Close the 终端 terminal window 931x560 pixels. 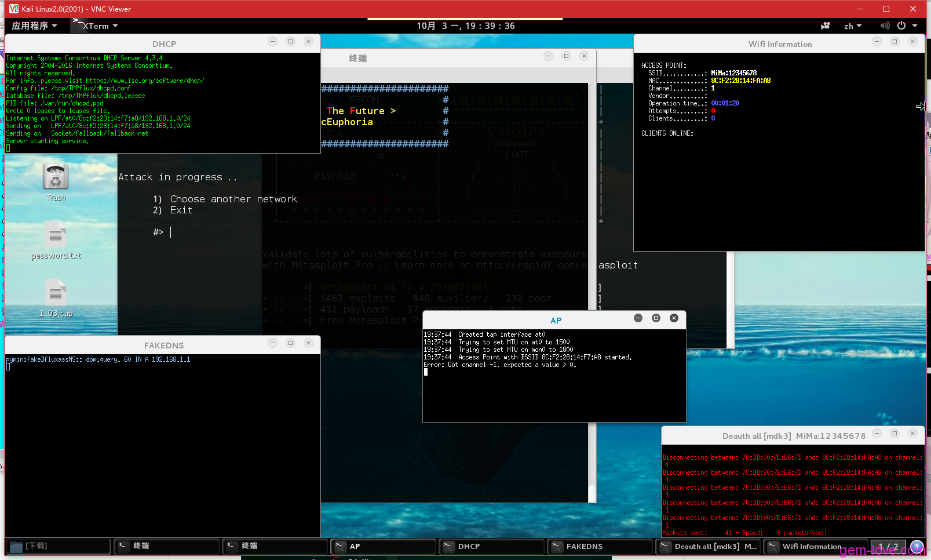[584, 56]
